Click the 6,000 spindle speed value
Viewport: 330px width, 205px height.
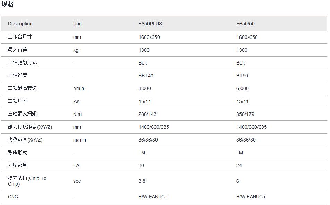(x=242, y=88)
